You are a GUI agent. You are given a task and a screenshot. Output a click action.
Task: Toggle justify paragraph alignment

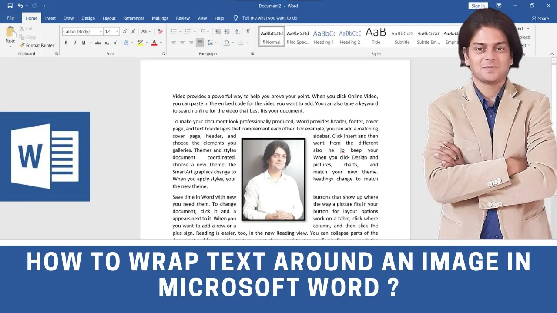(200, 43)
